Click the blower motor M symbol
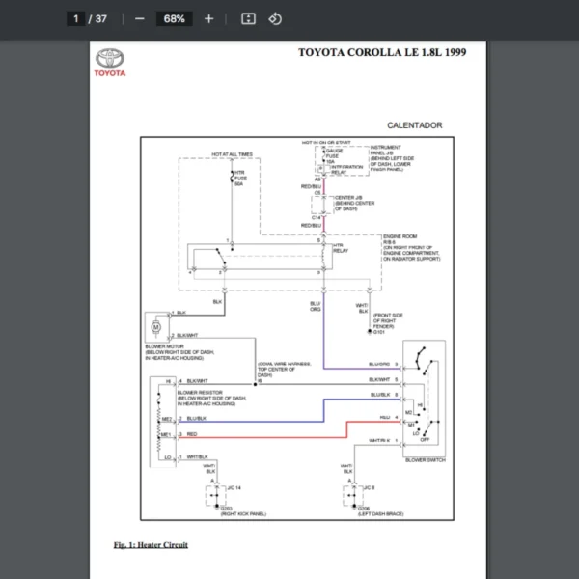The width and height of the screenshot is (579, 579). pos(155,327)
